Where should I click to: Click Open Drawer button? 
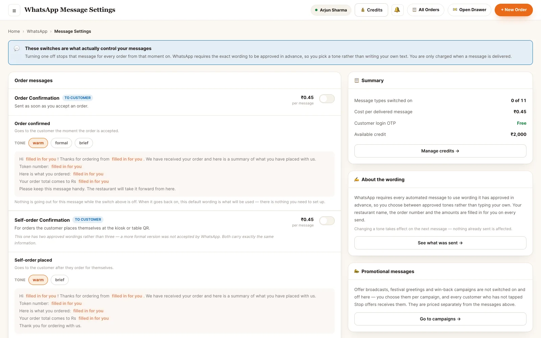[469, 10]
